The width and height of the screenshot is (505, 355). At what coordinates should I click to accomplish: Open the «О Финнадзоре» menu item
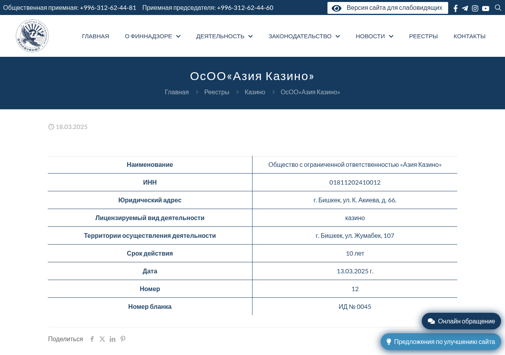coord(148,36)
